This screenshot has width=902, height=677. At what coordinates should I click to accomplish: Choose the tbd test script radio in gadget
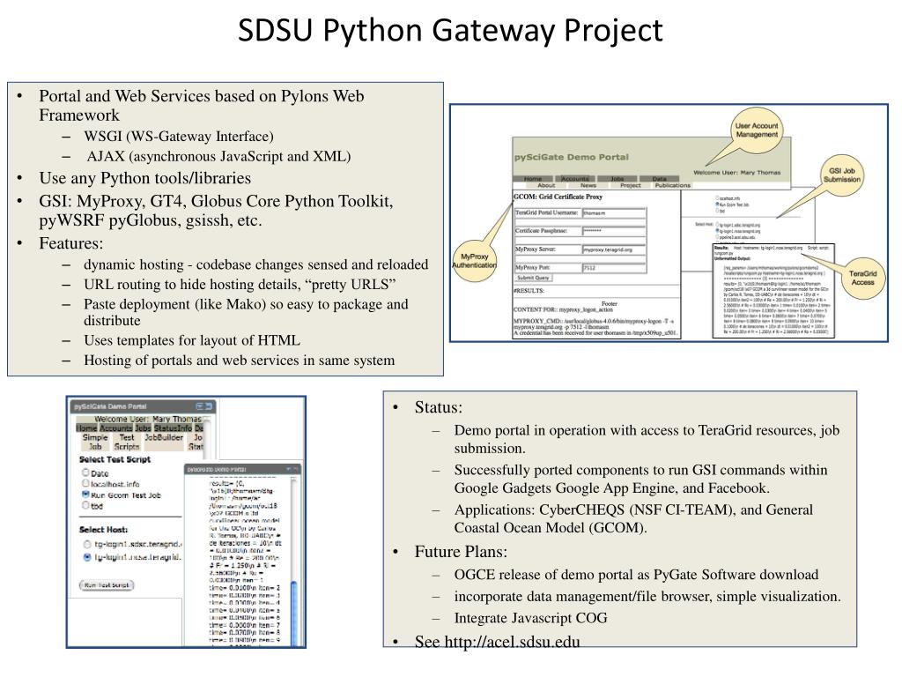click(85, 505)
